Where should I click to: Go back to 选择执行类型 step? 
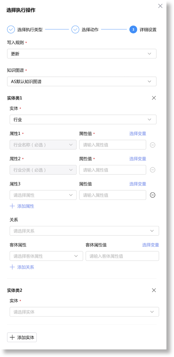[x=25, y=30]
